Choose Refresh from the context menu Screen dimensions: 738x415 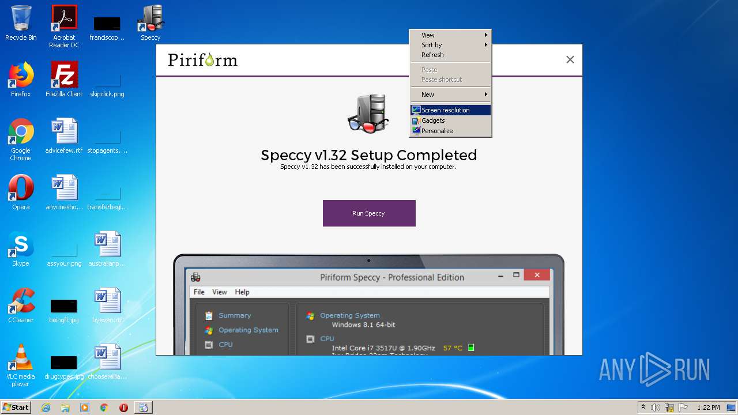tap(450, 55)
